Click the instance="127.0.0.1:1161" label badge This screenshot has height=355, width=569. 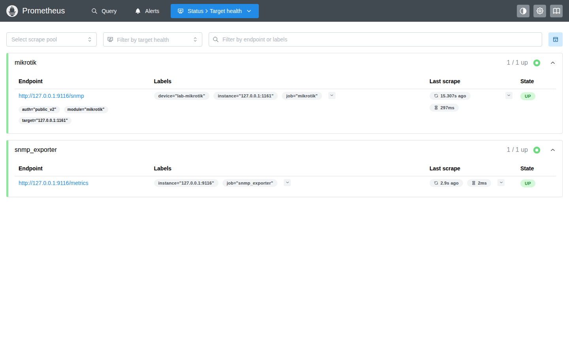[245, 96]
